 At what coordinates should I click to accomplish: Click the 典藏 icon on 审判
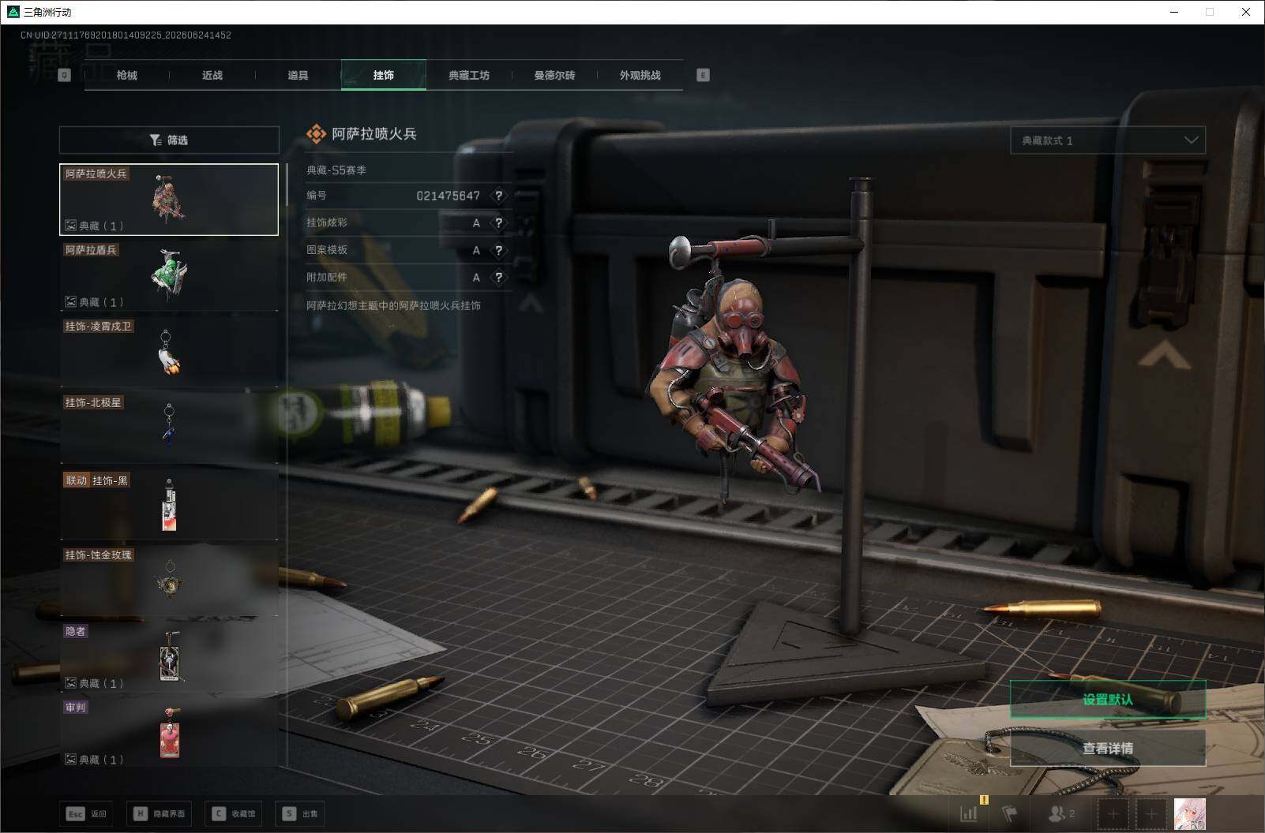[70, 760]
